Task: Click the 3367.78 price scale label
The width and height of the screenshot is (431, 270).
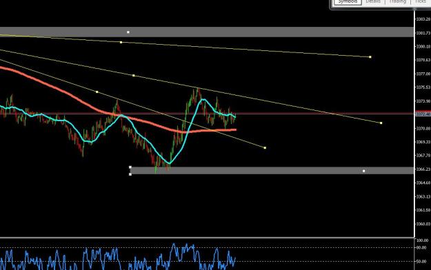Action: tap(423, 155)
